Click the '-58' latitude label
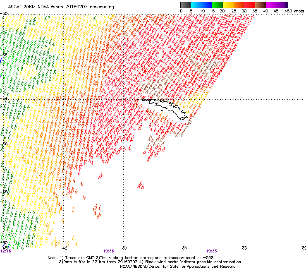Viewport: 306px width, 269px height. [x=4, y=192]
